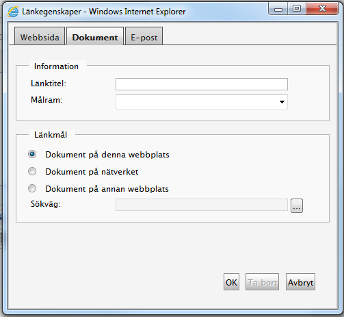The height and width of the screenshot is (317, 344).
Task: Minimize the Länkegenskaper window
Action: coord(278,9)
